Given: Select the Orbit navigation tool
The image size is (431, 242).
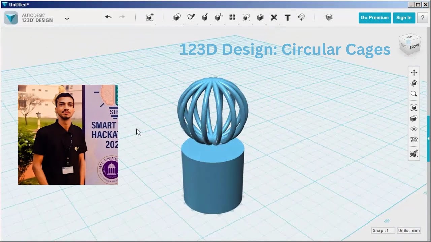Looking at the screenshot, I should (414, 83).
